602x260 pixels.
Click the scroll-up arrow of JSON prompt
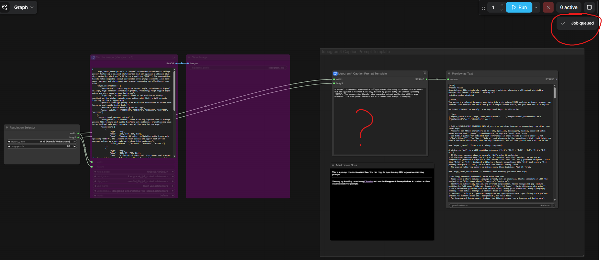click(x=174, y=69)
